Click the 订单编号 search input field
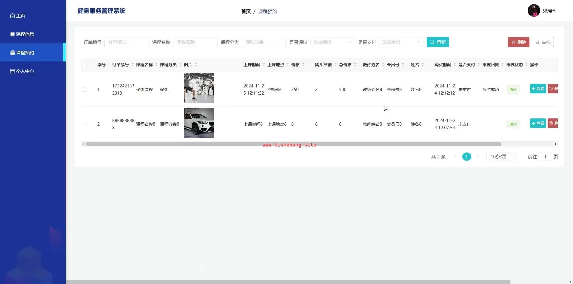Screen dimensions: 573x284 pyautogui.click(x=127, y=42)
